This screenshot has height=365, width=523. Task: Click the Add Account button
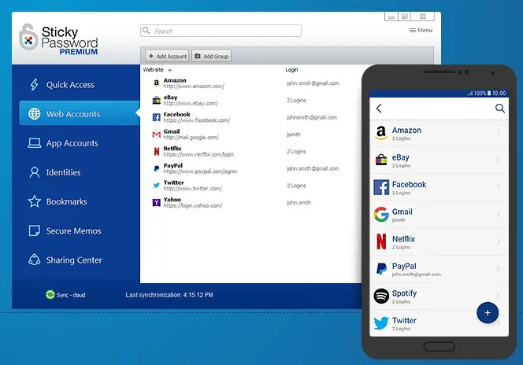click(x=167, y=56)
